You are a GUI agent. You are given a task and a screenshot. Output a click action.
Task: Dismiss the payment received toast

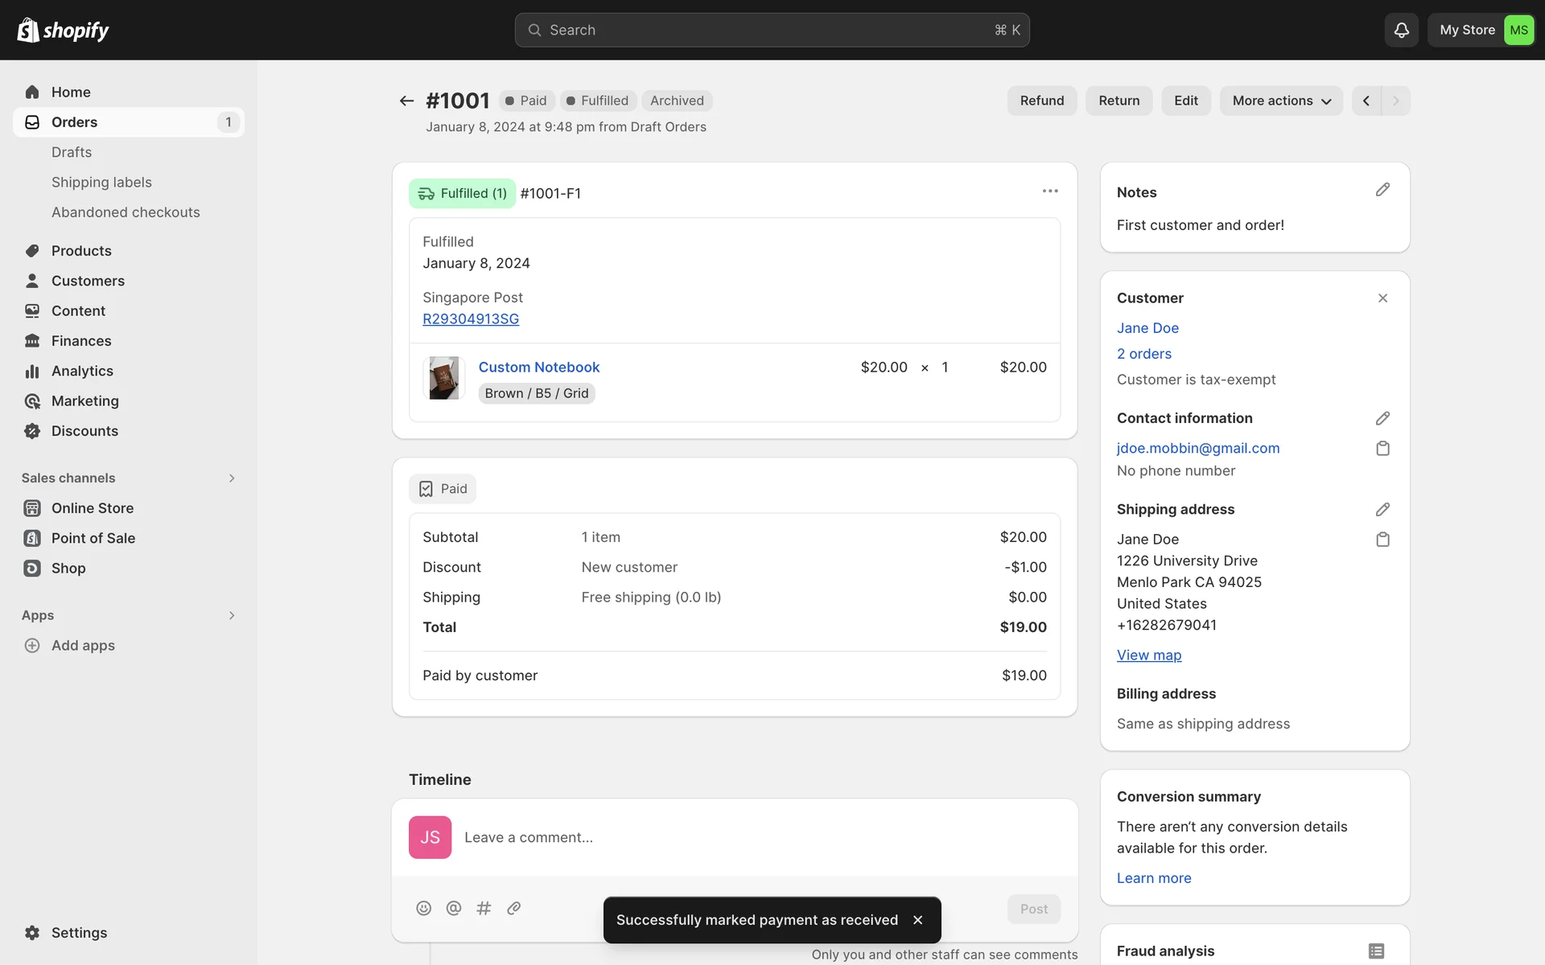(x=917, y=920)
